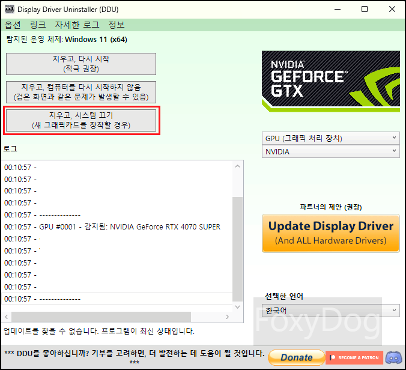Click 지우고, 다시 시작 button

pyautogui.click(x=81, y=64)
